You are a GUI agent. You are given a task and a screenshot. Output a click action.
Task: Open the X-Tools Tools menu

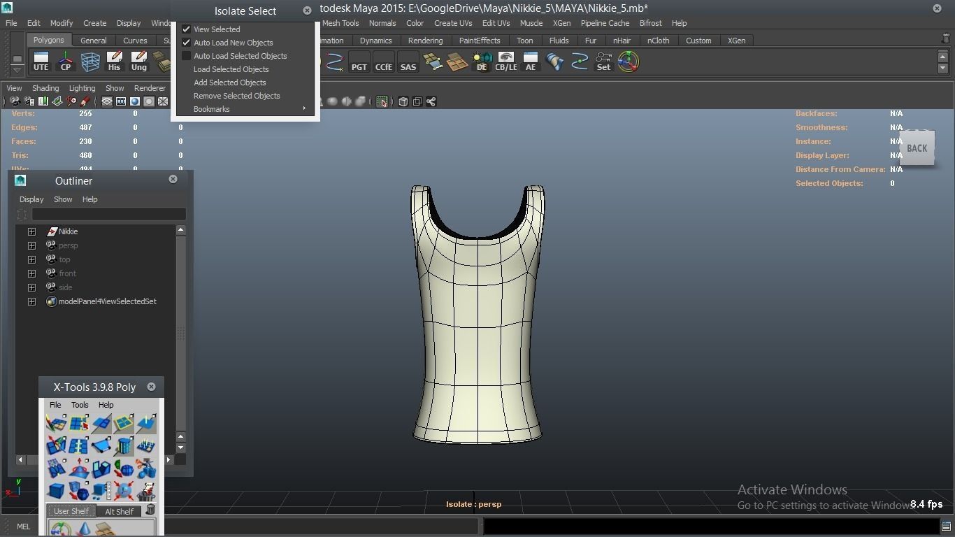pyautogui.click(x=80, y=405)
